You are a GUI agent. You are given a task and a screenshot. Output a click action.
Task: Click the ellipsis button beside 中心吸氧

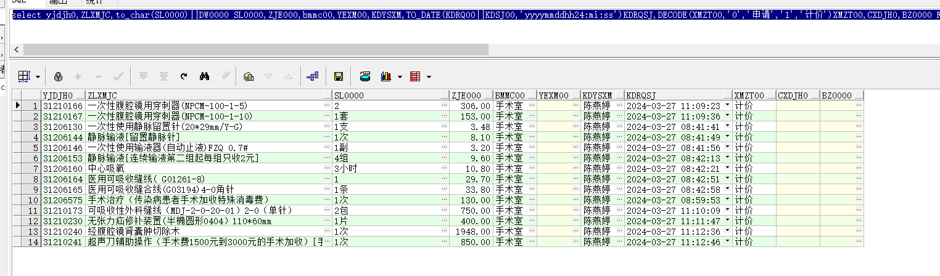(328, 169)
